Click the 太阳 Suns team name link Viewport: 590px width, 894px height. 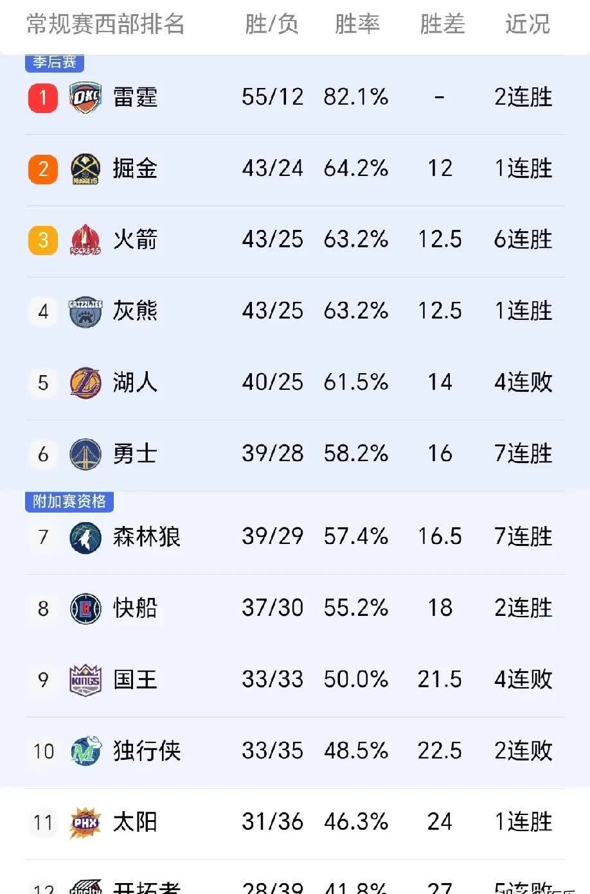click(136, 821)
